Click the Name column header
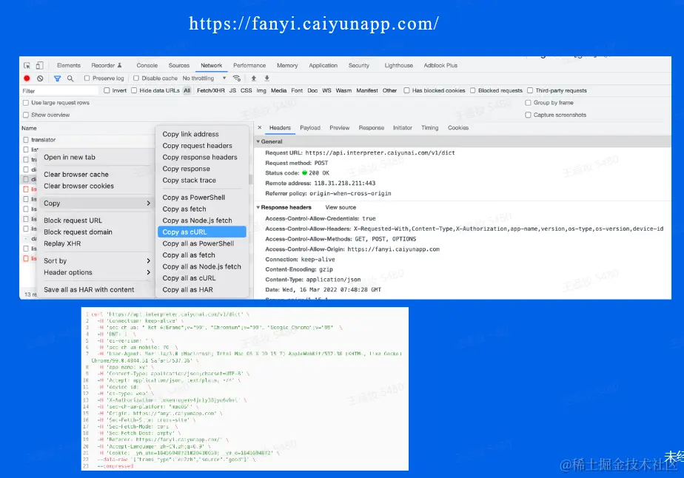This screenshot has width=684, height=478. pos(29,128)
